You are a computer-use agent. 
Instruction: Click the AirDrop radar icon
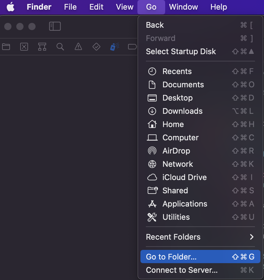tap(152, 151)
